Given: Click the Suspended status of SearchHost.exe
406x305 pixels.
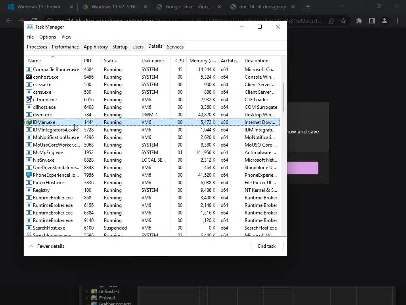Looking at the screenshot, I should pos(115,228).
